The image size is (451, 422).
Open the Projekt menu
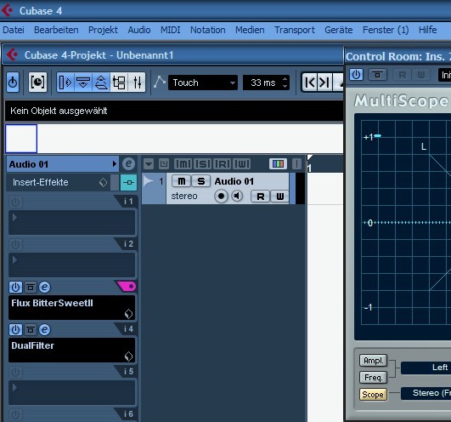[x=103, y=30]
